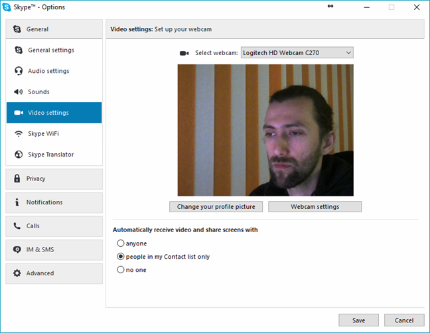Image resolution: width=430 pixels, height=333 pixels.
Task: Expand the Calls section
Action: point(54,226)
